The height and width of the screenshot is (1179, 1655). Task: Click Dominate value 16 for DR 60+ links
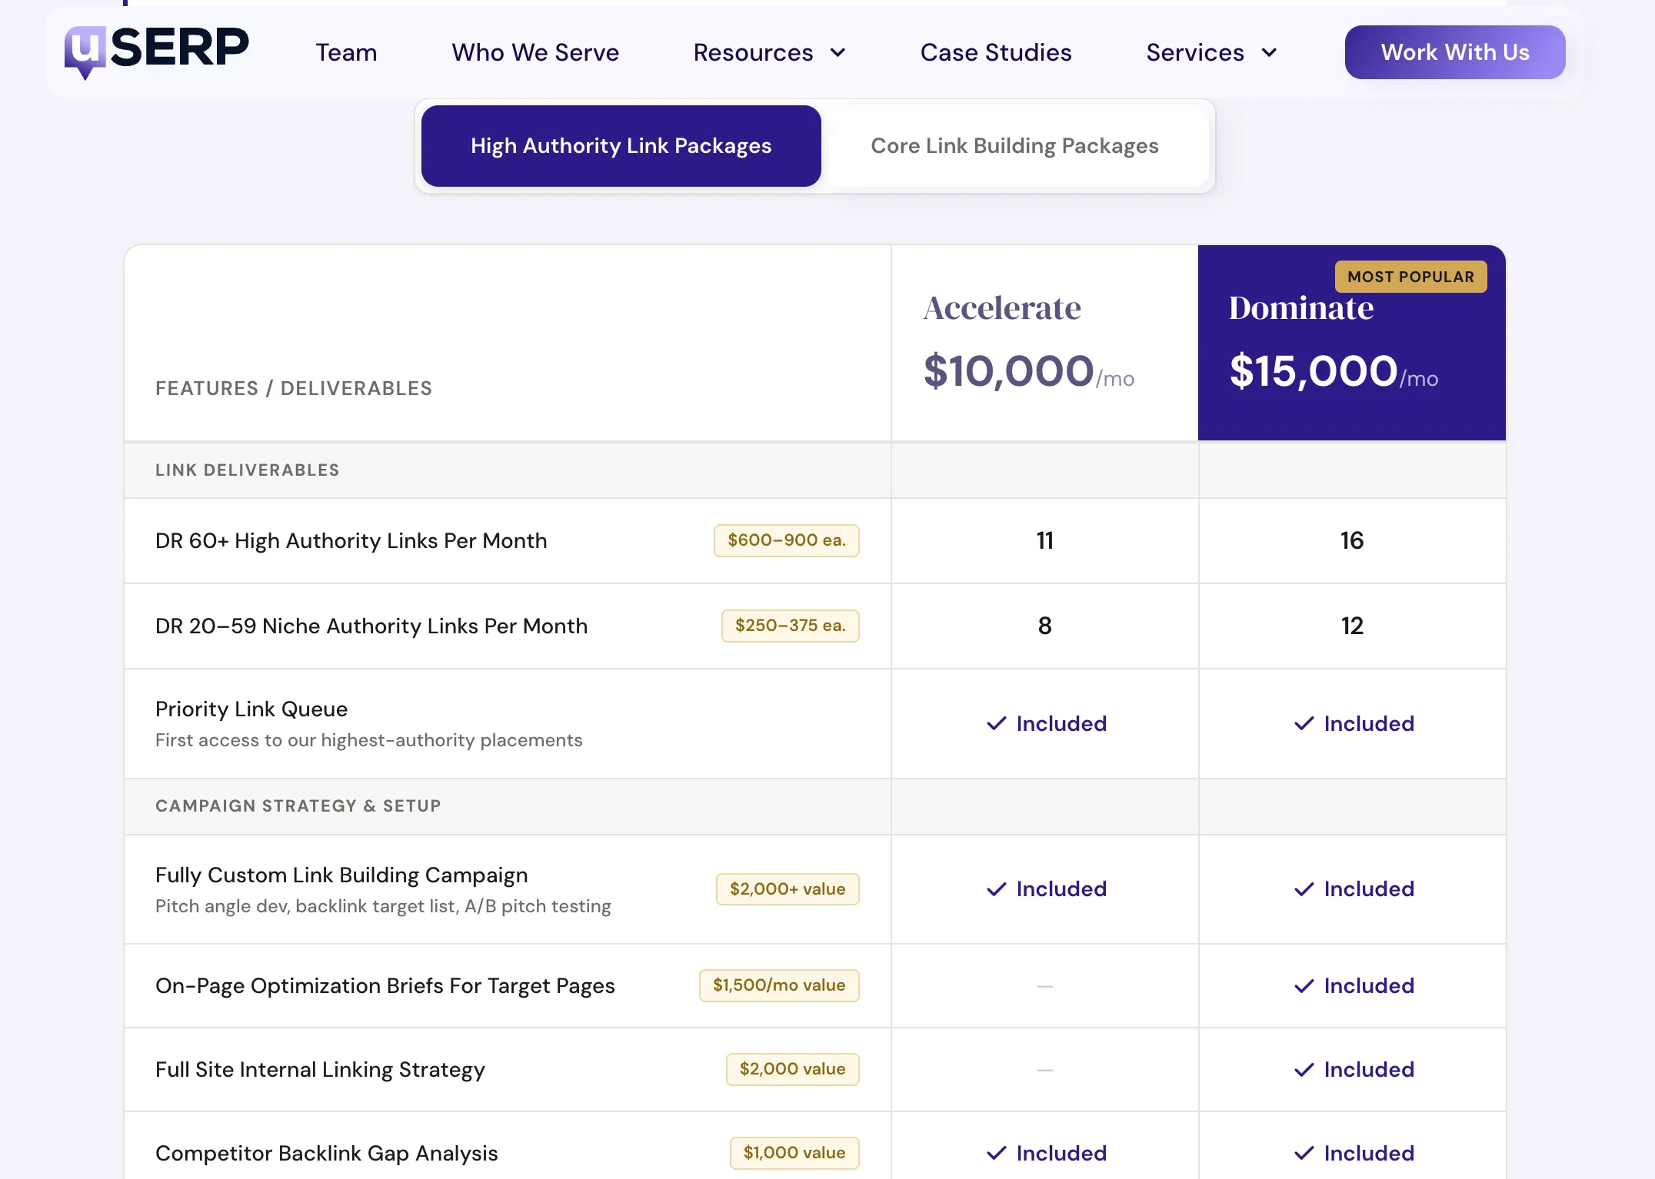[x=1352, y=540]
